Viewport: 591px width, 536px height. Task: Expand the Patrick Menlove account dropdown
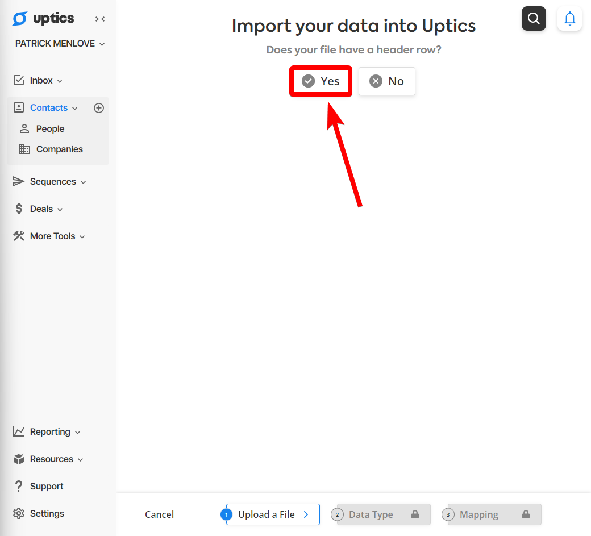[x=60, y=44]
